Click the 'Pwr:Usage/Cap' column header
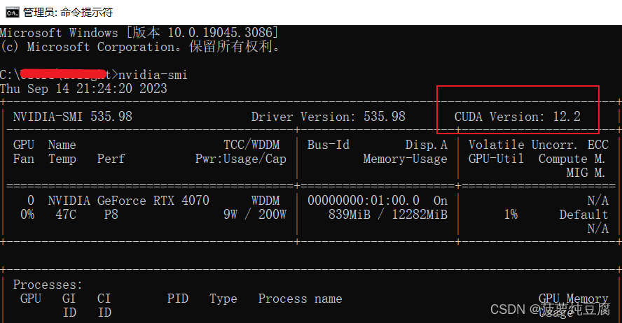Viewport: 622px width, 323px height. (x=241, y=159)
